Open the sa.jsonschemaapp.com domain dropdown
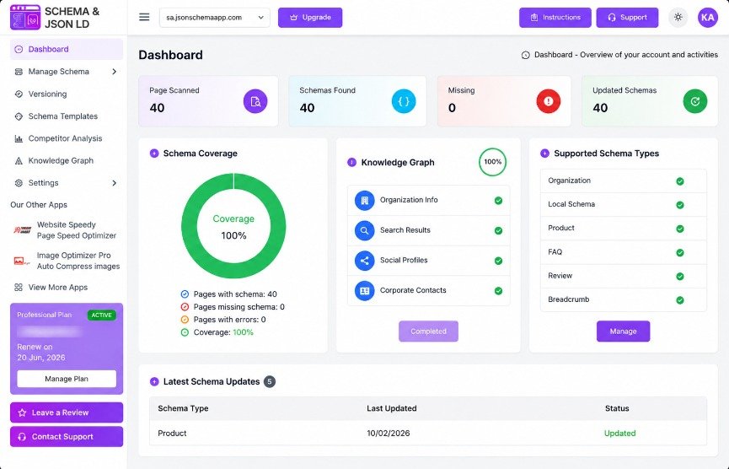 (214, 18)
